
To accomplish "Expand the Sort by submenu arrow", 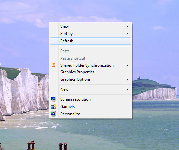I will tap(127, 34).
